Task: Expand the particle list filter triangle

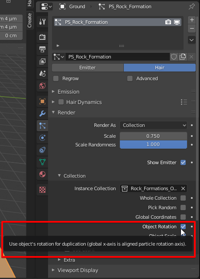Action: (x=58, y=46)
